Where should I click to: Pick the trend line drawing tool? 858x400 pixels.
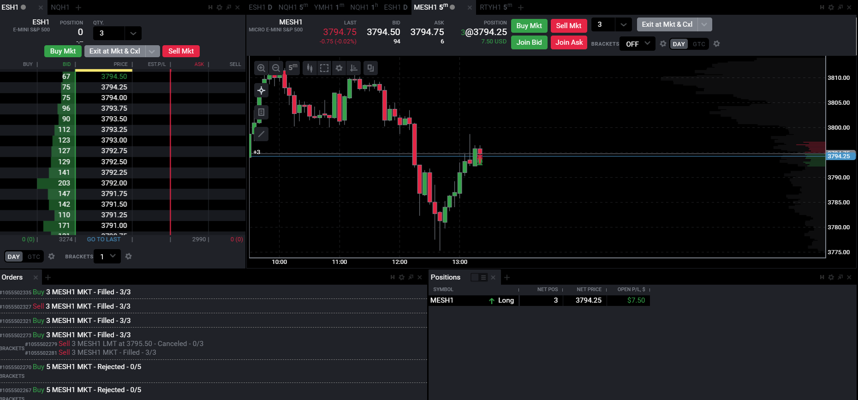point(261,134)
